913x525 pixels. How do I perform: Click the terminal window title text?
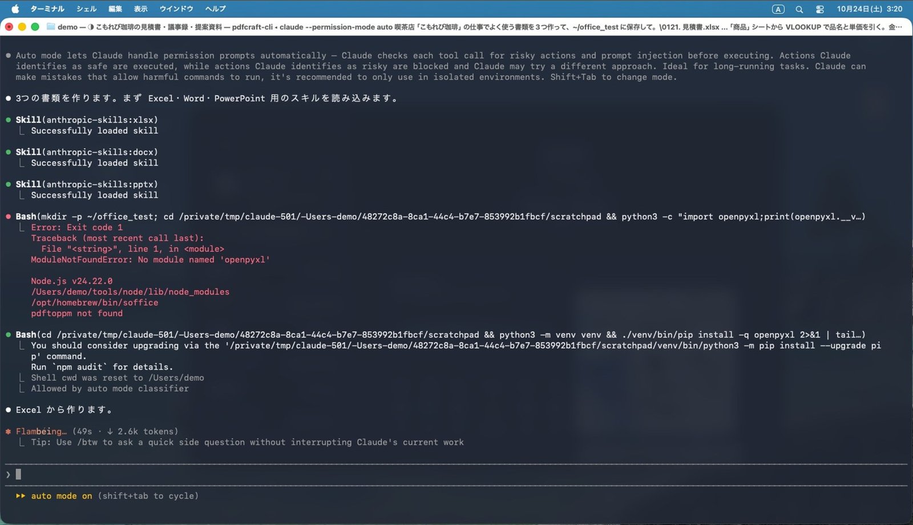(x=479, y=27)
